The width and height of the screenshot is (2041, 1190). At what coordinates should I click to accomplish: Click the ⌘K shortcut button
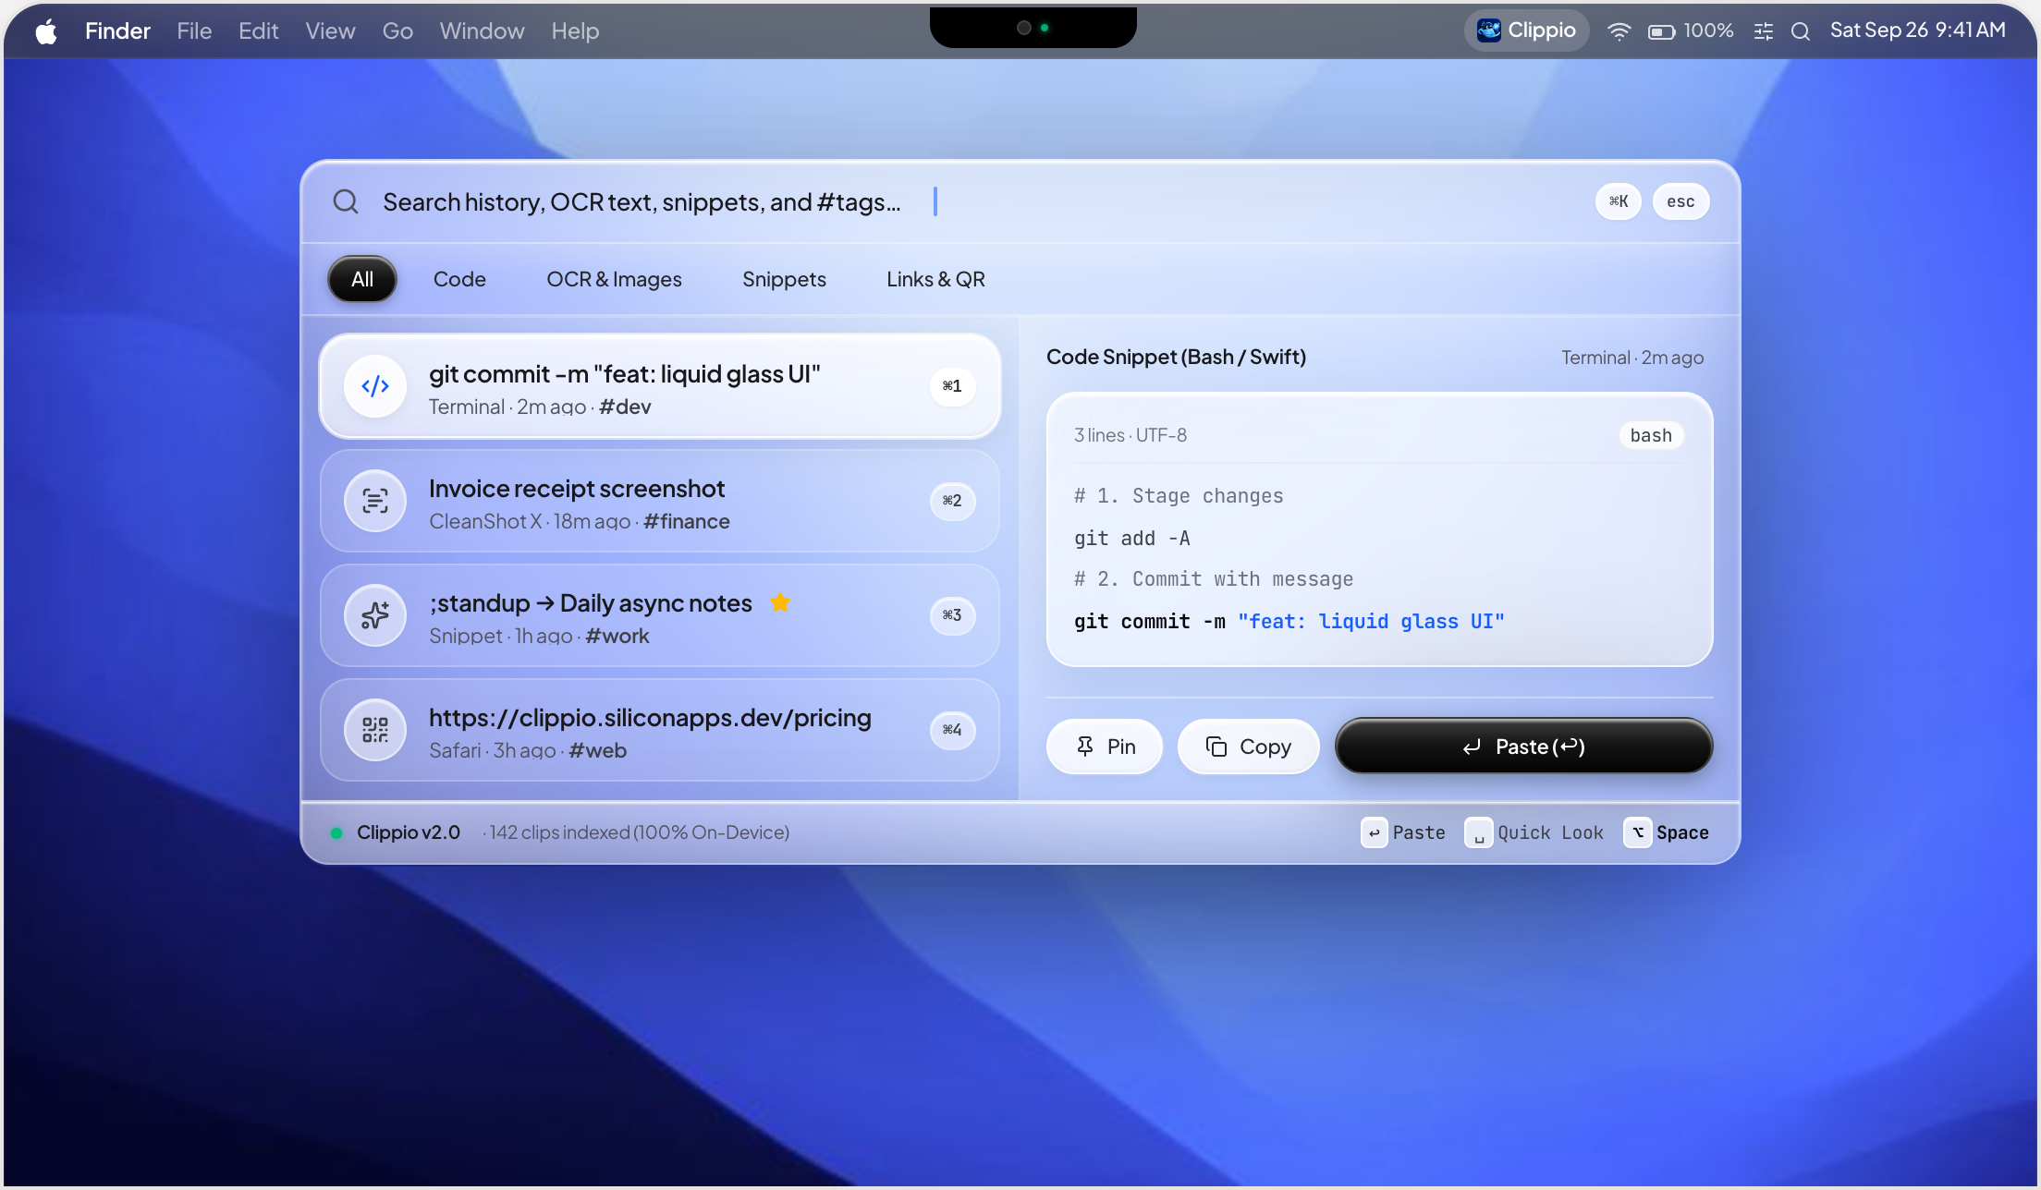click(x=1619, y=201)
